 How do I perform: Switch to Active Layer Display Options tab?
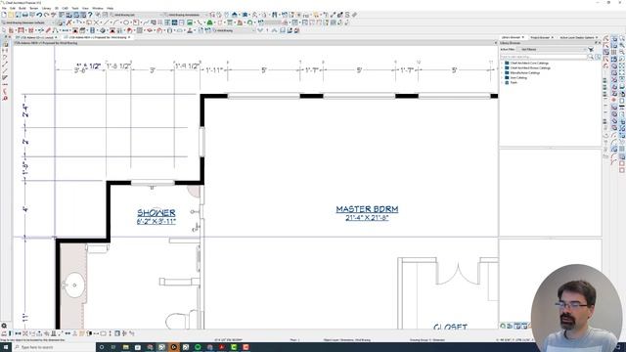pyautogui.click(x=578, y=37)
